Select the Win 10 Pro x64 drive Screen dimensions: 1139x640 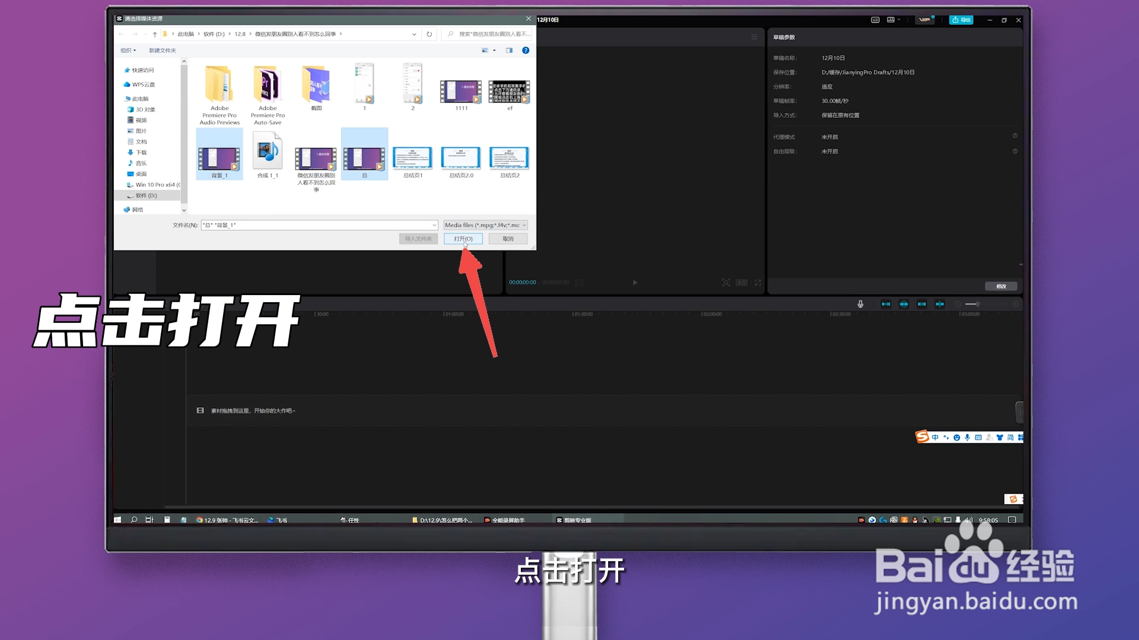(154, 185)
